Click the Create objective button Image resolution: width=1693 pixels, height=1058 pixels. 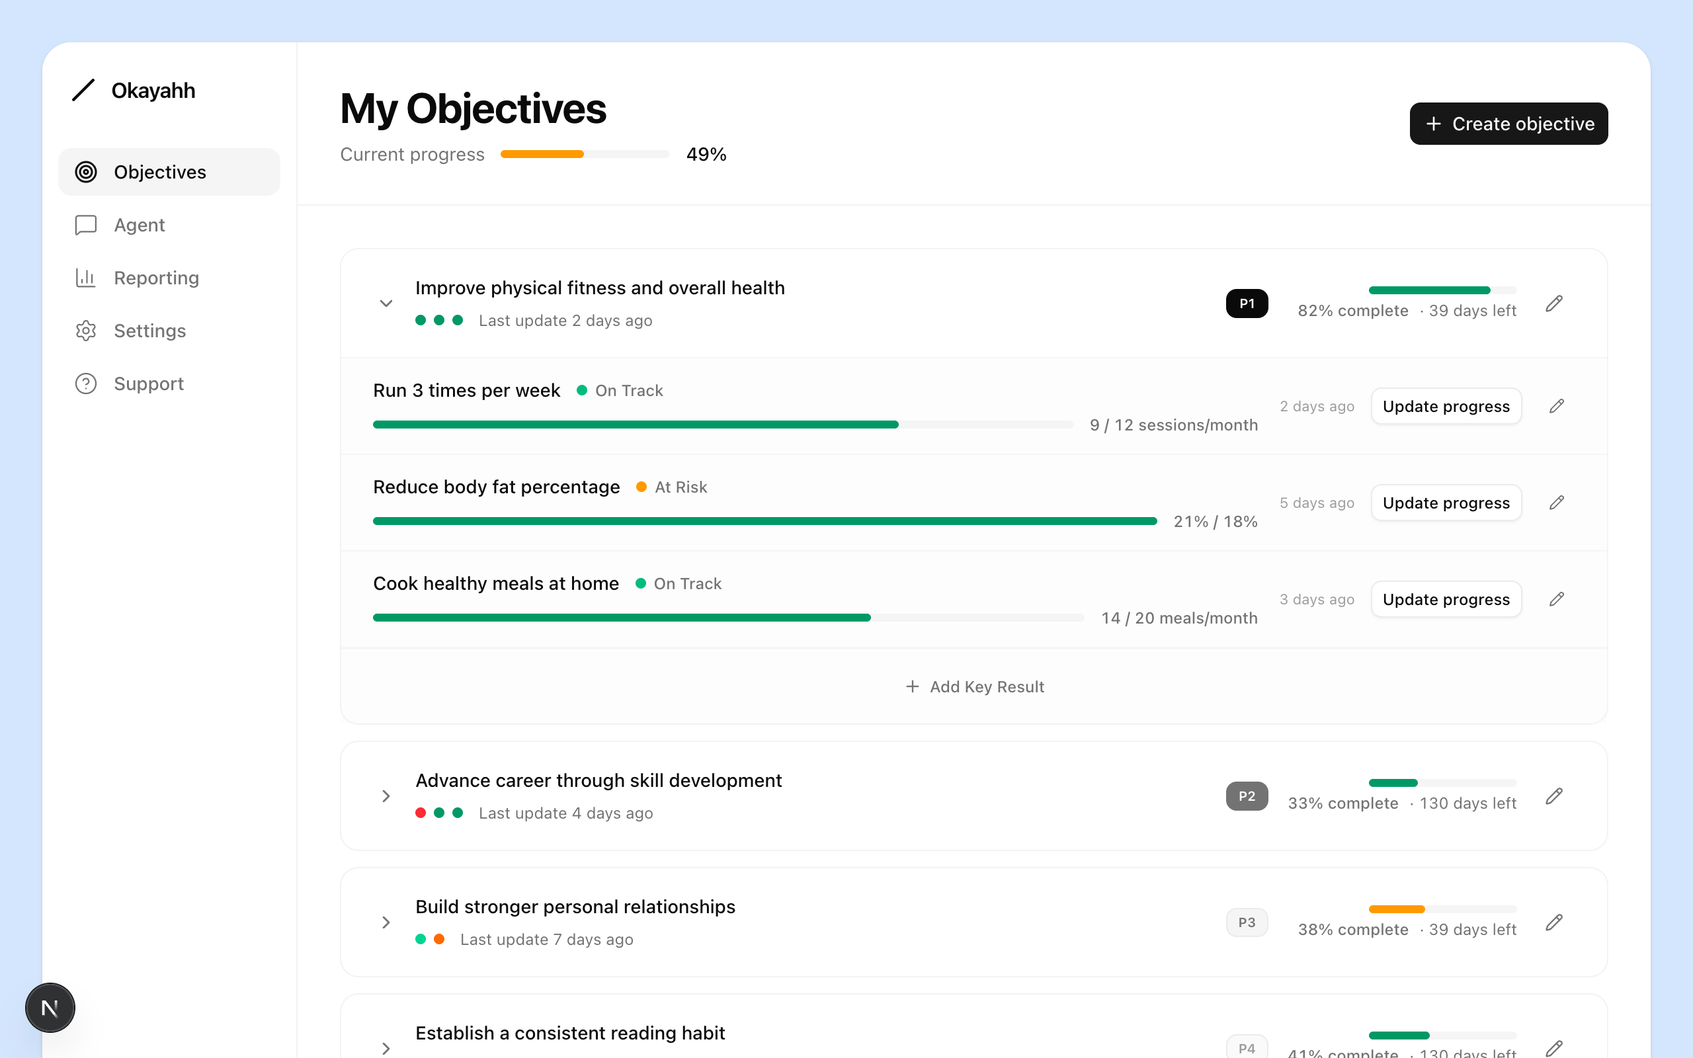(1508, 123)
